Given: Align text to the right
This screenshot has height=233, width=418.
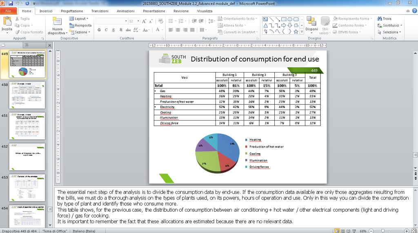Looking at the screenshot, I should (x=185, y=30).
